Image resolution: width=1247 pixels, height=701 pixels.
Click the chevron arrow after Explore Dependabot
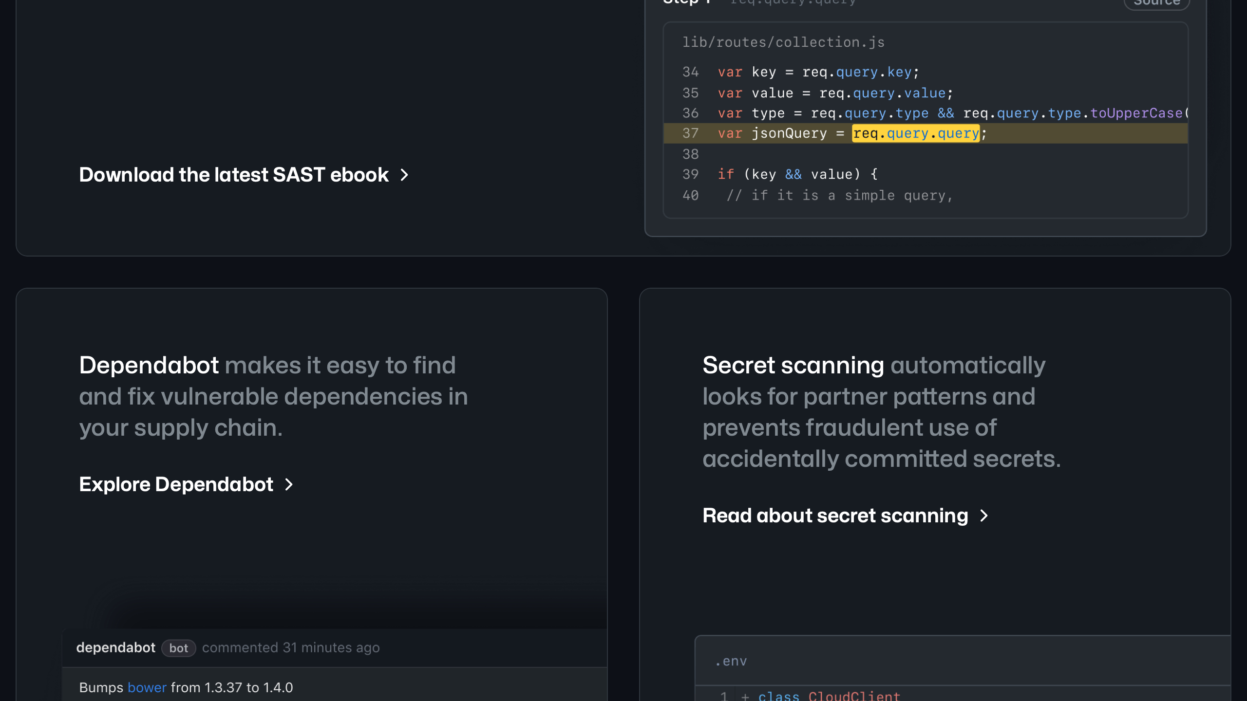pyautogui.click(x=289, y=485)
